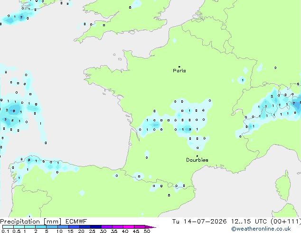
Task: Click the Corsica island on map
Action: (283, 185)
